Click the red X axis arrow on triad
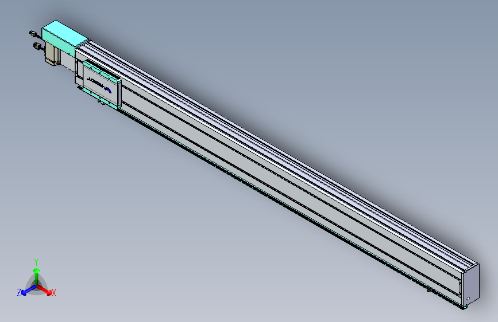This screenshot has height=322, width=498. coord(45,290)
